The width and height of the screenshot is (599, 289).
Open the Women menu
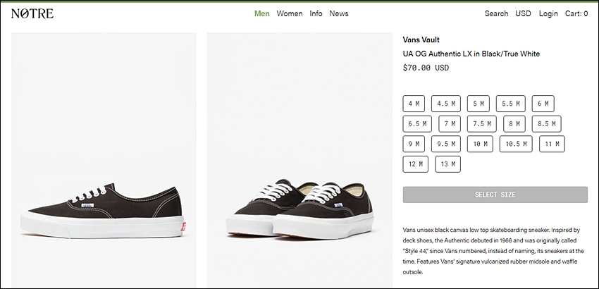290,13
